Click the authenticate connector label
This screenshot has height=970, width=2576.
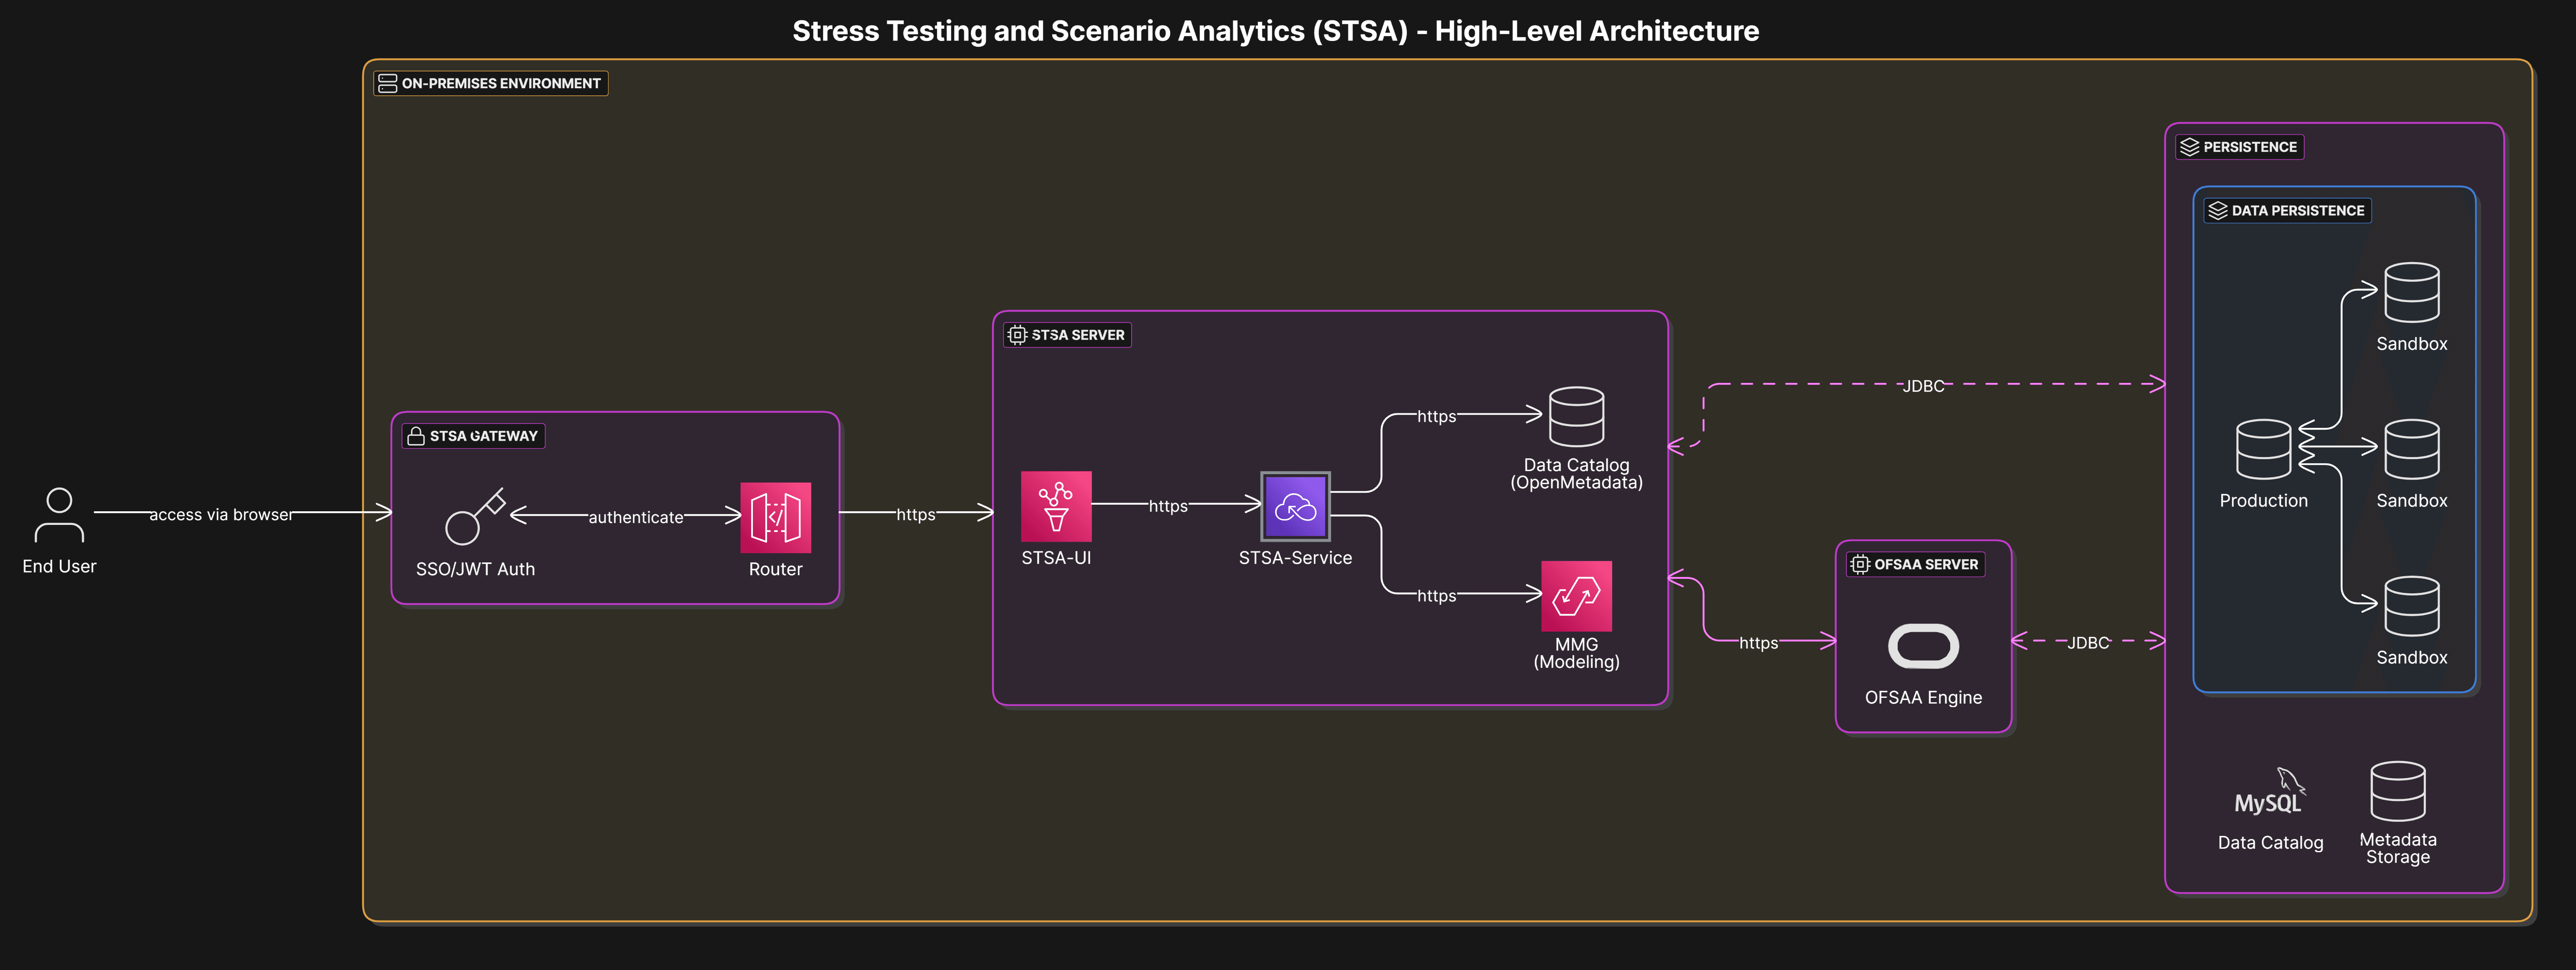[636, 517]
